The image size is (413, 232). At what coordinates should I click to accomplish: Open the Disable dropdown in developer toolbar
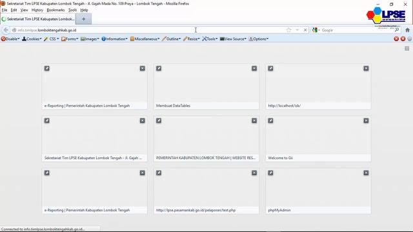pyautogui.click(x=10, y=39)
